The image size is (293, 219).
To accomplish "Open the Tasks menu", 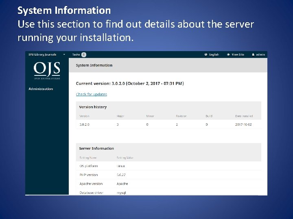I will tap(76, 55).
